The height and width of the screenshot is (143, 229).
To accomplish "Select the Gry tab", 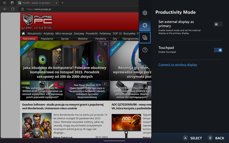I will click(x=115, y=39).
